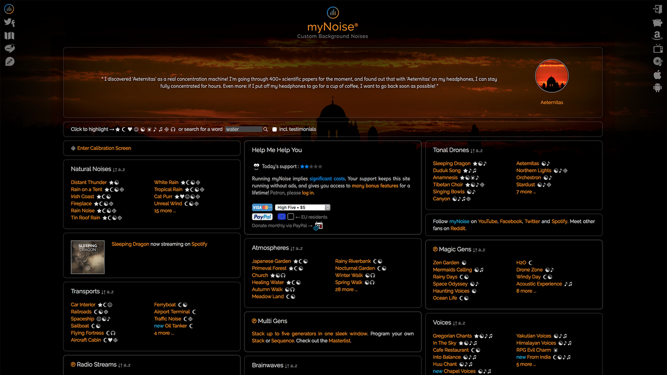667x375 pixels.
Task: Open the Apple iOS app icon
Action: (x=658, y=74)
